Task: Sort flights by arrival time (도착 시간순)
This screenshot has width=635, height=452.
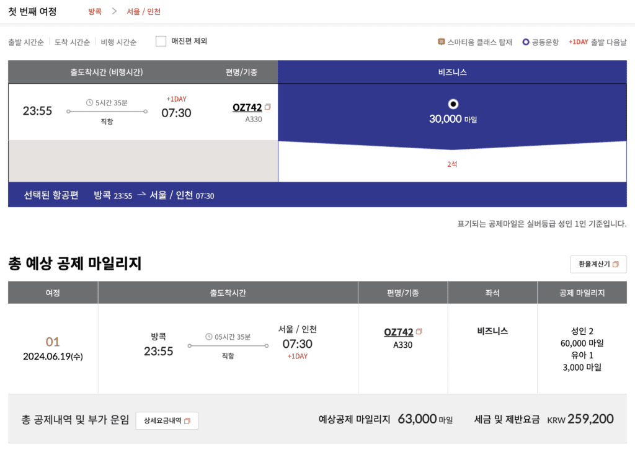Action: coord(72,42)
